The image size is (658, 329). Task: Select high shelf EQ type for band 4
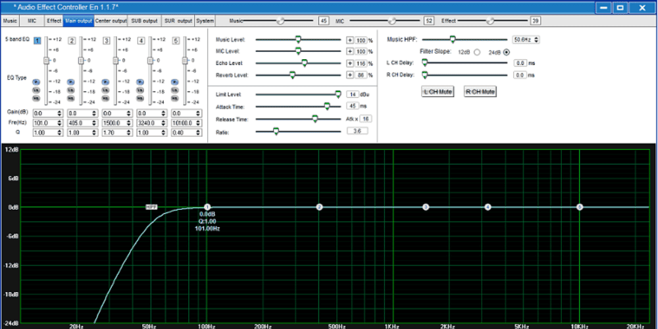[x=141, y=98]
